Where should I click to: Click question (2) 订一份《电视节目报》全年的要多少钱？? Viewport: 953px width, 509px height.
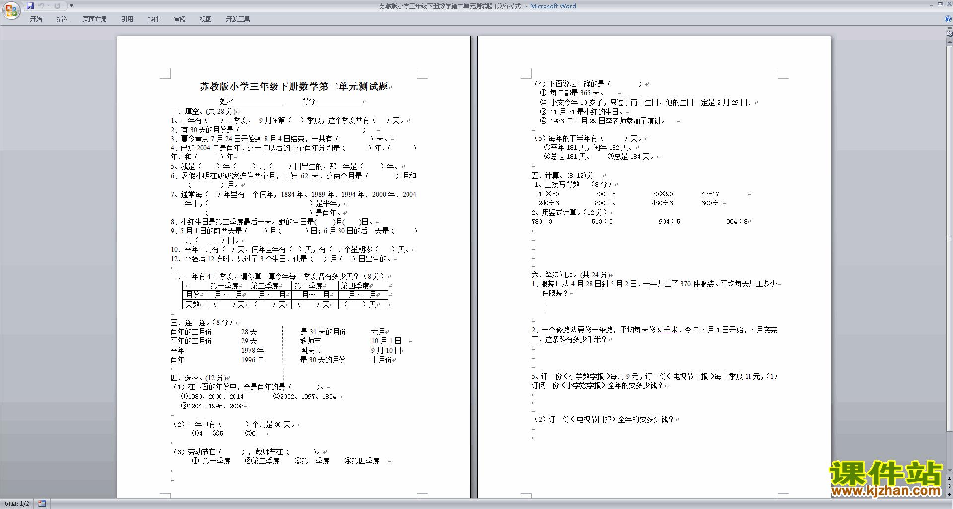point(604,419)
